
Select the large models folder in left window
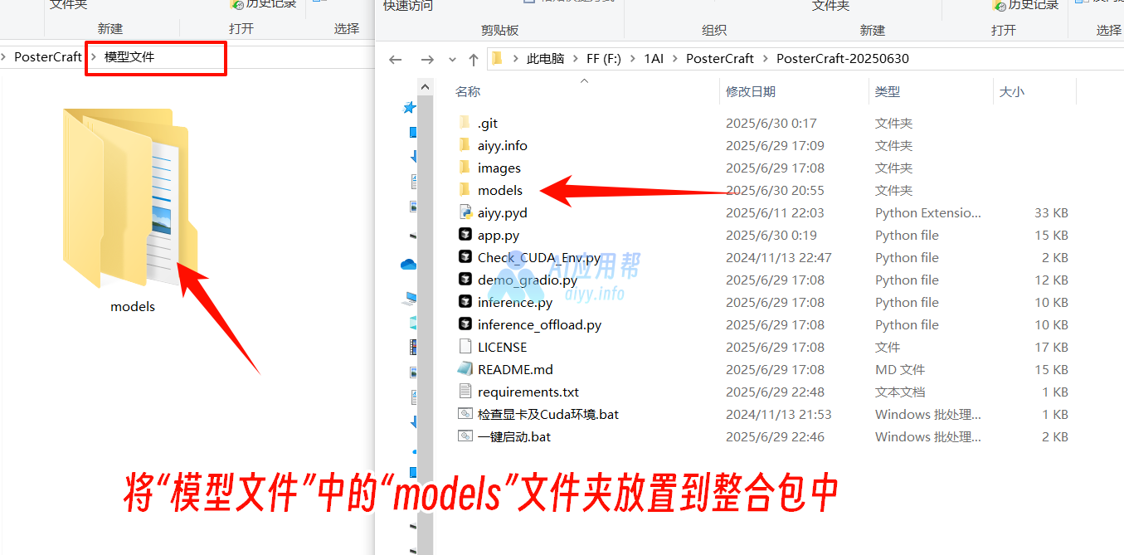[131, 199]
